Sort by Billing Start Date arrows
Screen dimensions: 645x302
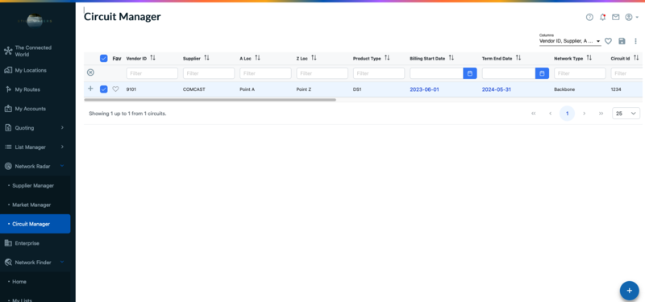[451, 58]
